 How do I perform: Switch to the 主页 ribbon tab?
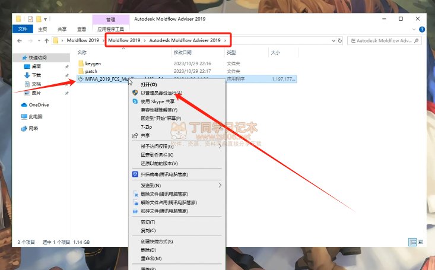pyautogui.click(x=43, y=29)
